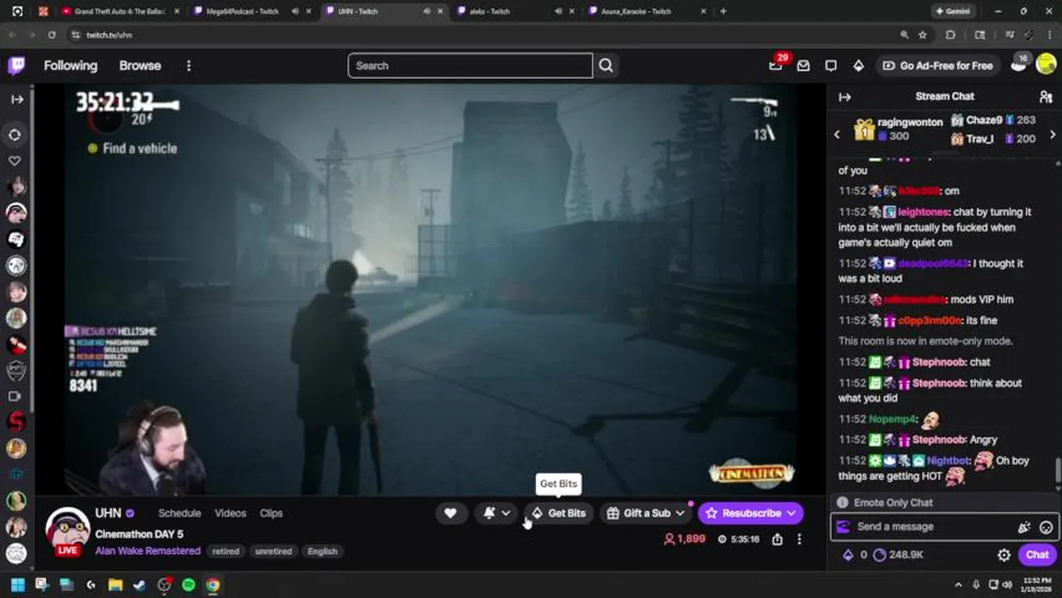The height and width of the screenshot is (598, 1062).
Task: Open channel points balance 248.9K
Action: click(897, 555)
